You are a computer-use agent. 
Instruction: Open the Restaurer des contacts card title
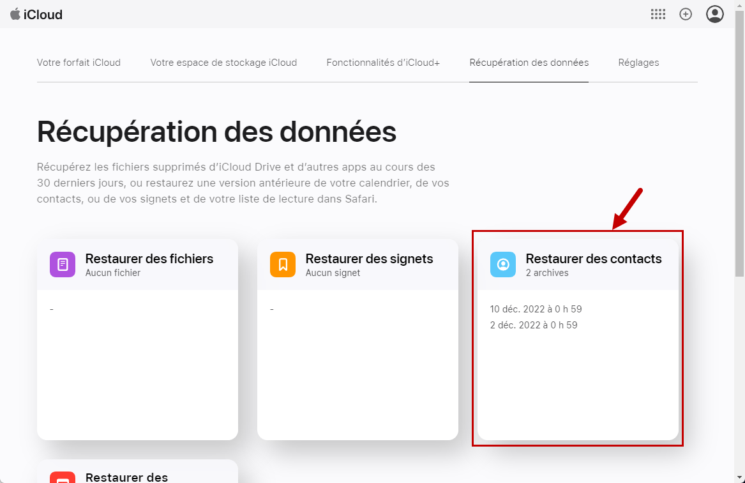tap(594, 259)
